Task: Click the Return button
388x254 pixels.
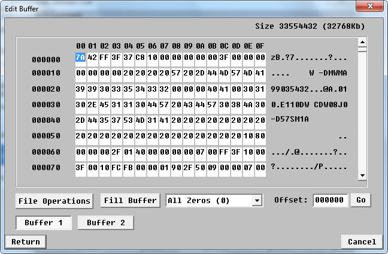Action: point(25,242)
